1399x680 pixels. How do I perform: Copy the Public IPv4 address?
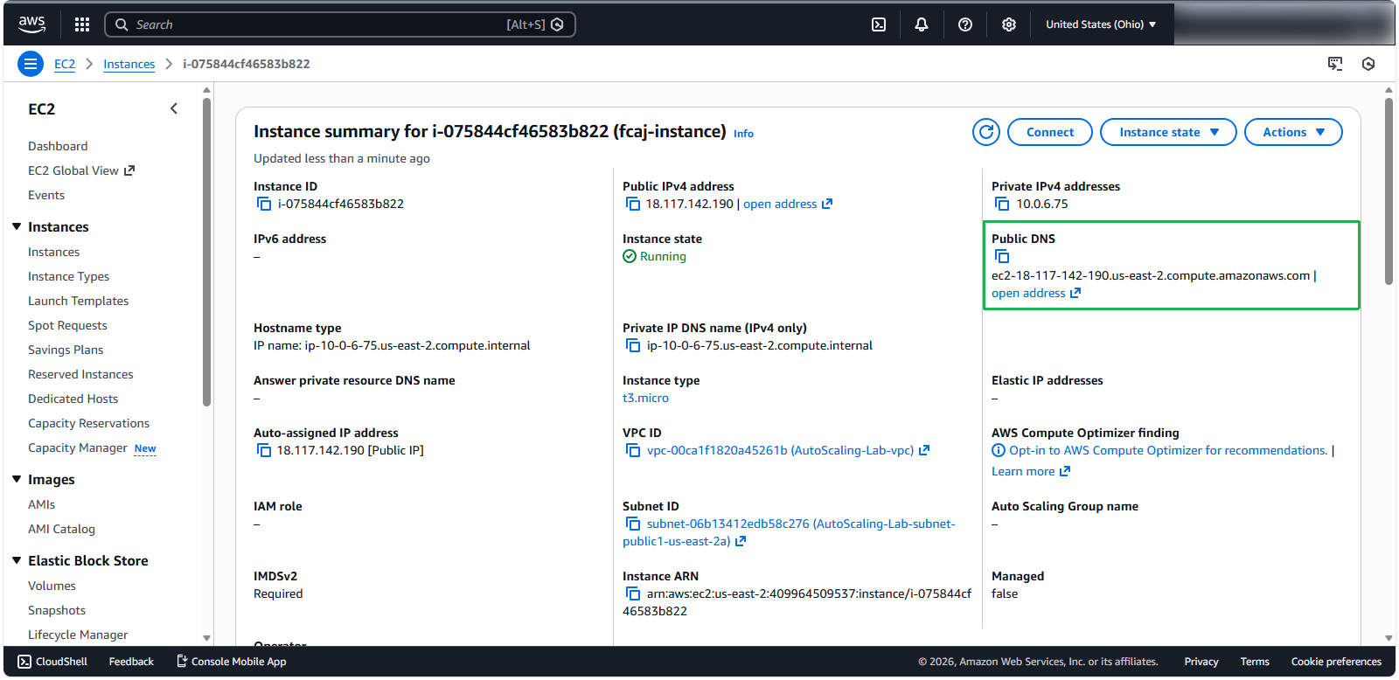pyautogui.click(x=633, y=204)
